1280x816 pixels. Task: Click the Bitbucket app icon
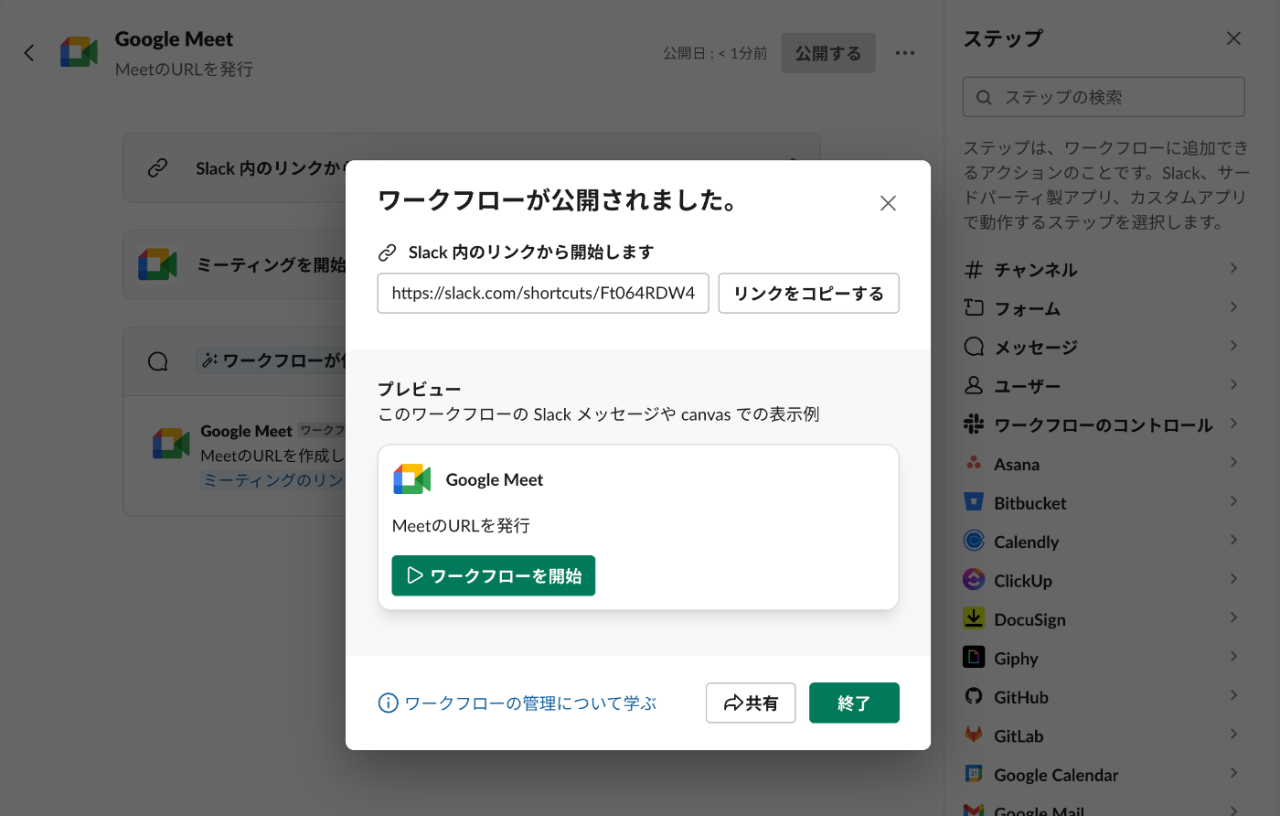[974, 502]
